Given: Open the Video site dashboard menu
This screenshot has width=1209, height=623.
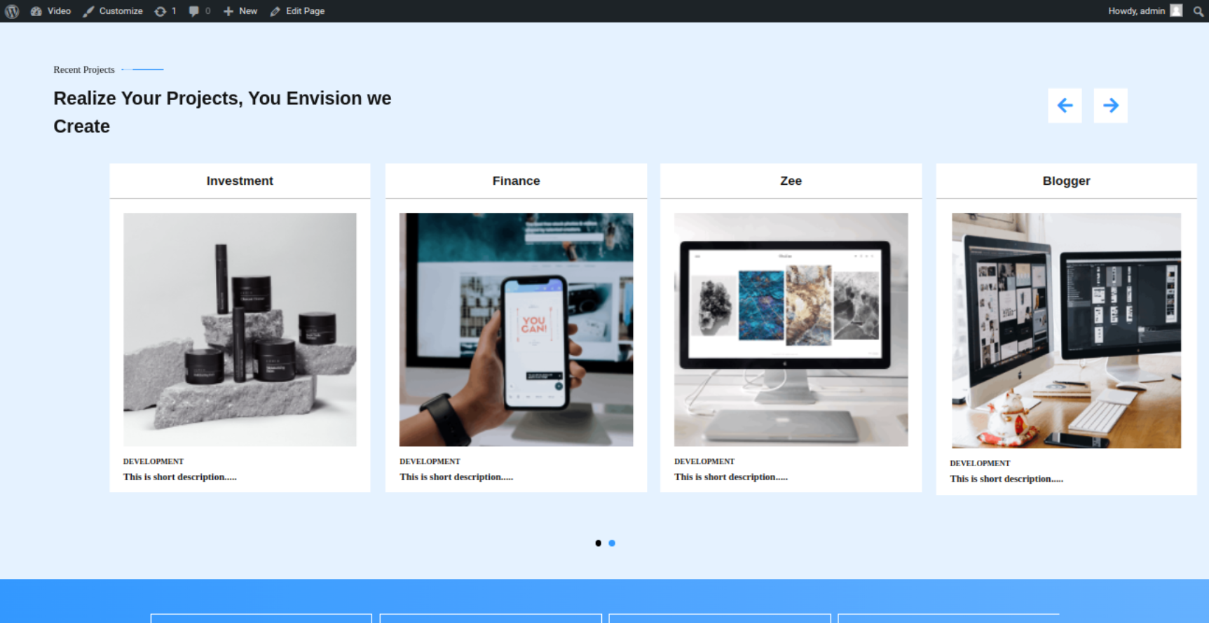Looking at the screenshot, I should [51, 11].
